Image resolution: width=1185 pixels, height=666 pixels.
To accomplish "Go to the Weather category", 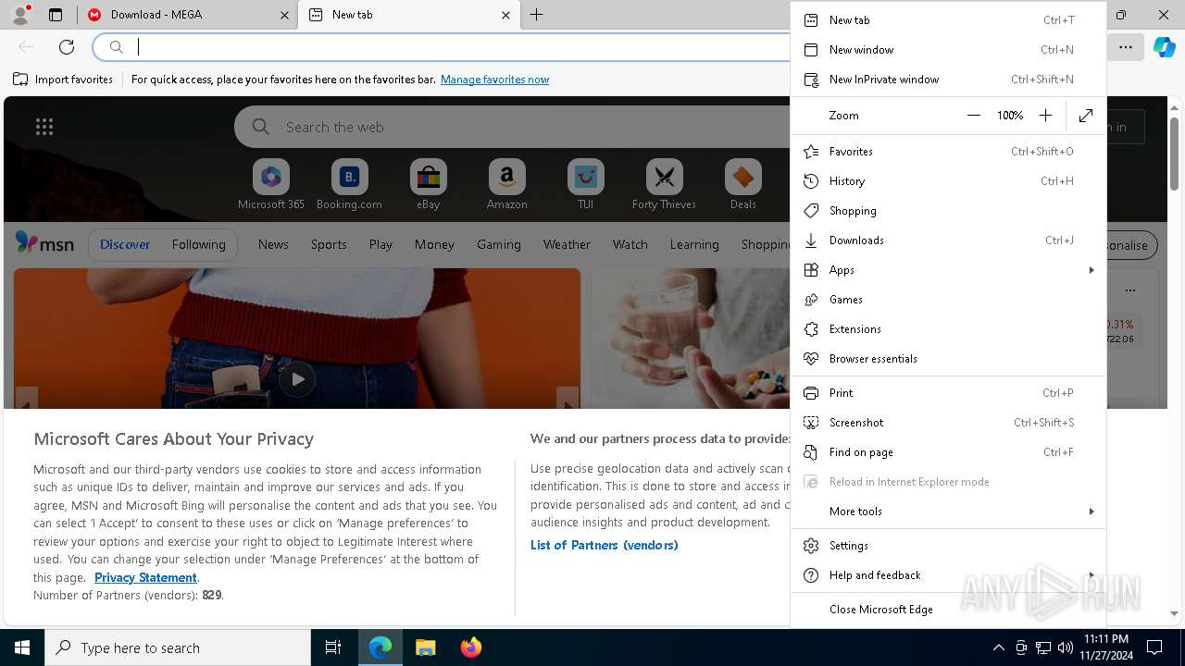I will click(567, 245).
